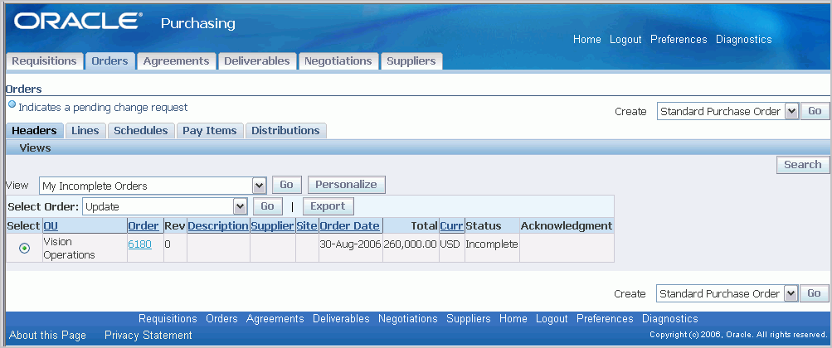Sort by the Supplier column header
Image resolution: width=832 pixels, height=348 pixels.
[x=272, y=226]
